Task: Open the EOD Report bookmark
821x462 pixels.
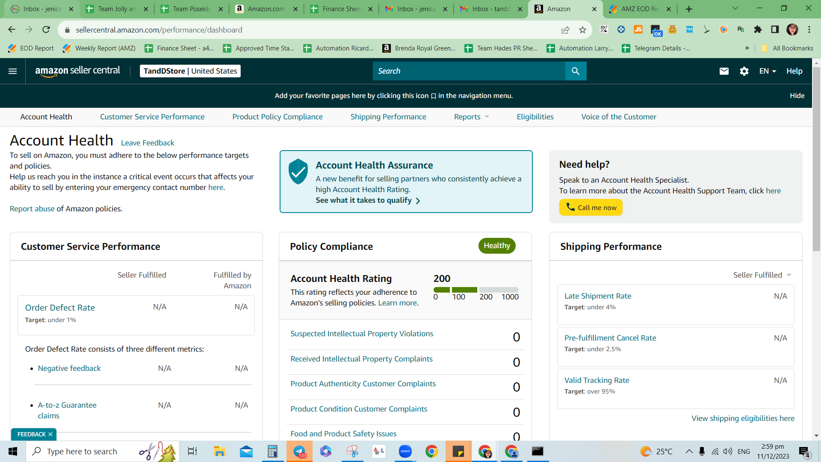Action: tap(31, 48)
